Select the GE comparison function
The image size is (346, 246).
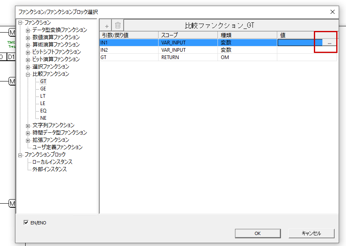43,89
